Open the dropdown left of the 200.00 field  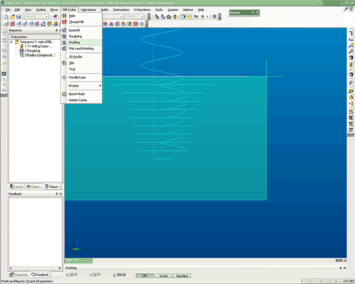click(x=122, y=16)
